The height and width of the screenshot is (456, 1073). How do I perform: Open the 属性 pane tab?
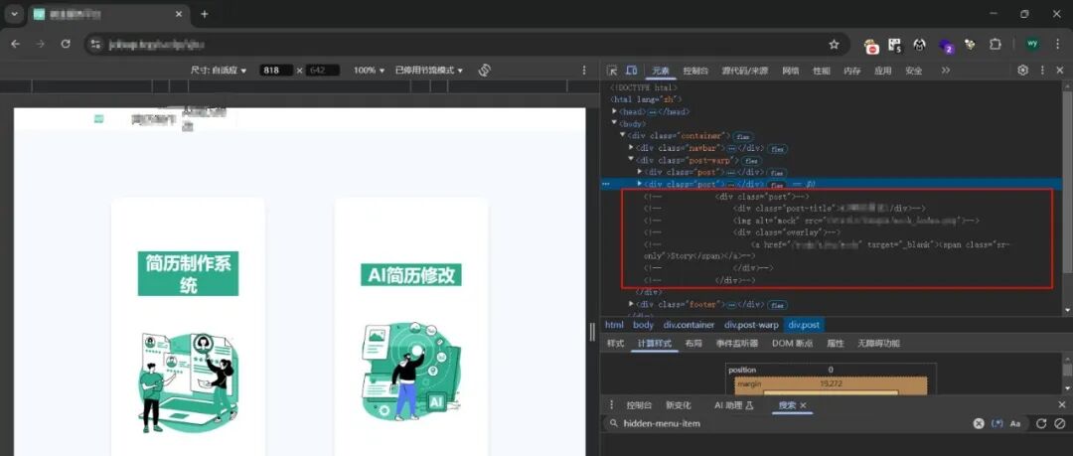pyautogui.click(x=835, y=344)
